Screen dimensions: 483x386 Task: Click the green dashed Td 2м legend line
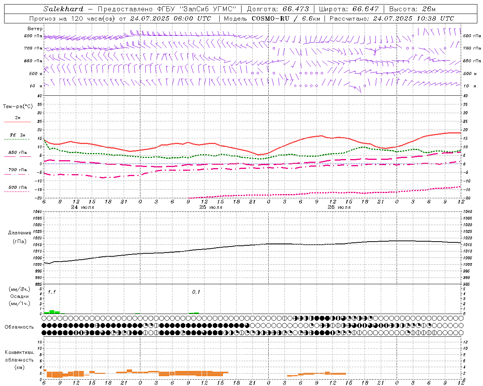17,139
